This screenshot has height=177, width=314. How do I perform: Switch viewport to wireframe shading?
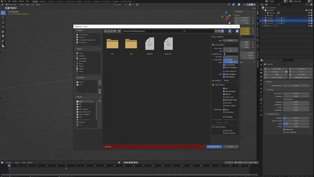pyautogui.click(x=247, y=4)
